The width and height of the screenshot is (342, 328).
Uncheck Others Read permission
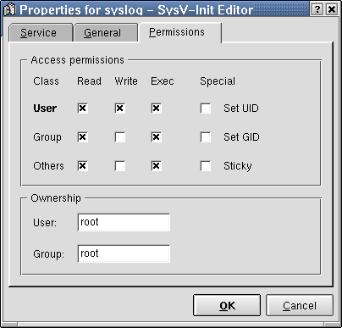coord(83,166)
